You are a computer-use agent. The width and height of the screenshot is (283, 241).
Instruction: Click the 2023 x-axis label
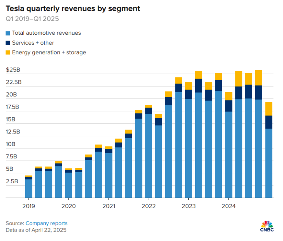point(189,206)
